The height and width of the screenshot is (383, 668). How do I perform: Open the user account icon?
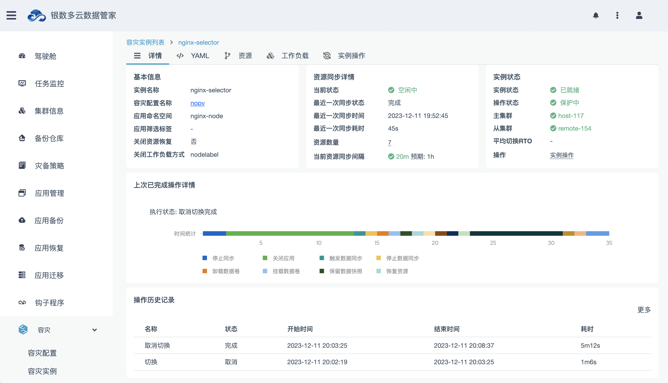click(x=639, y=15)
